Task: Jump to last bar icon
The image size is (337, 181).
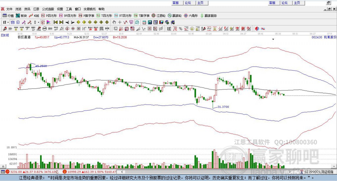Action: (61, 22)
